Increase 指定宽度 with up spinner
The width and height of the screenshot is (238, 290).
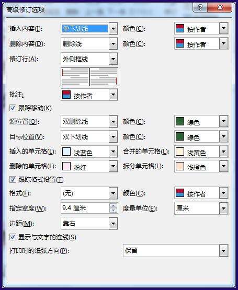[113, 205]
